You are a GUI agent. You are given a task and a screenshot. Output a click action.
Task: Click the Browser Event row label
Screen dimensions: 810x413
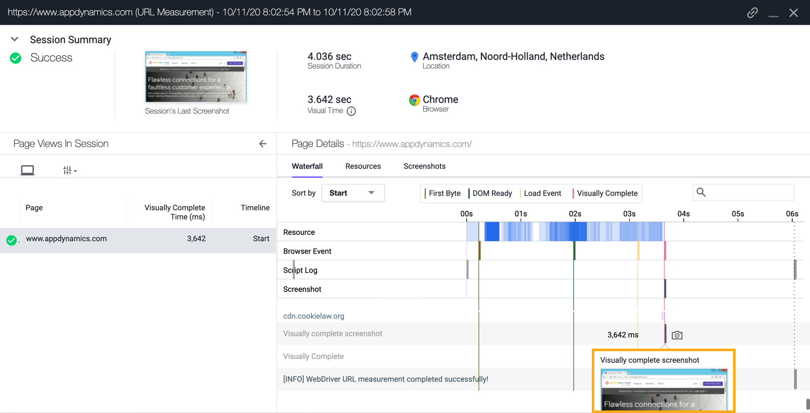[307, 251]
